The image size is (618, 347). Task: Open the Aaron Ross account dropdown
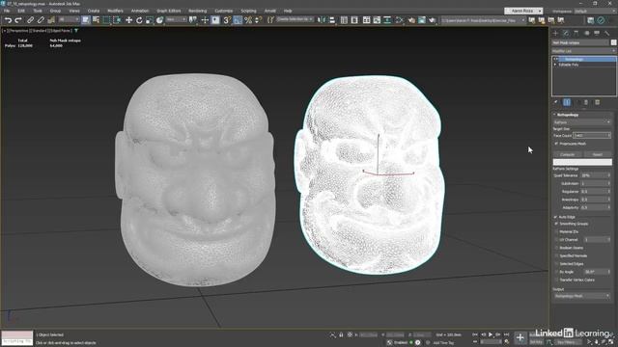point(523,11)
